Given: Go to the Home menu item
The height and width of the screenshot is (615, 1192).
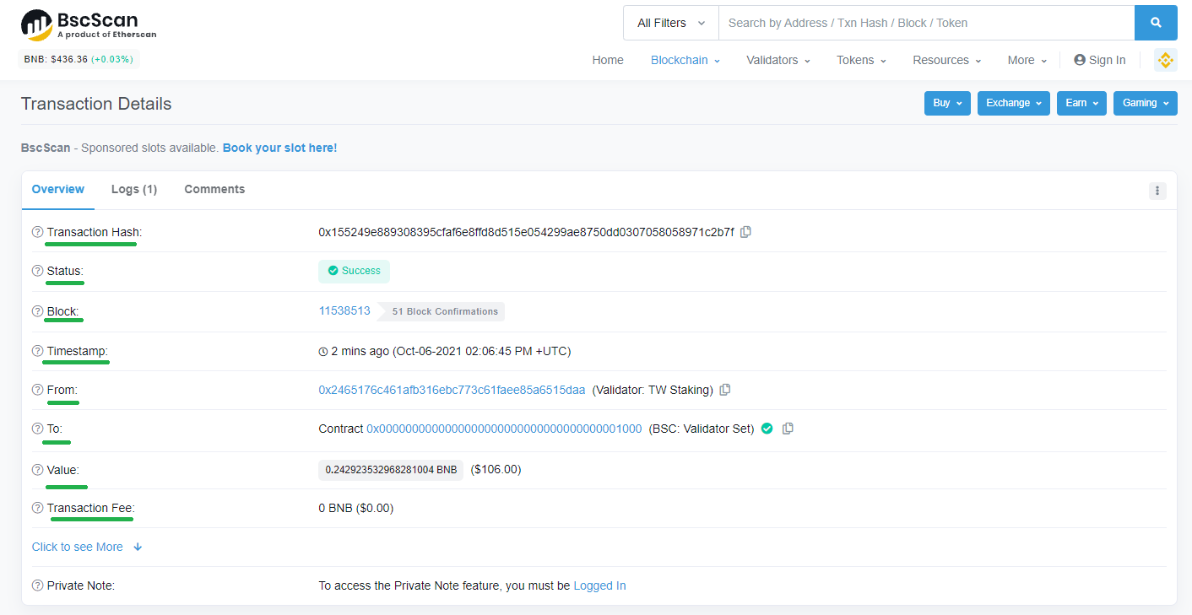Looking at the screenshot, I should click(608, 60).
